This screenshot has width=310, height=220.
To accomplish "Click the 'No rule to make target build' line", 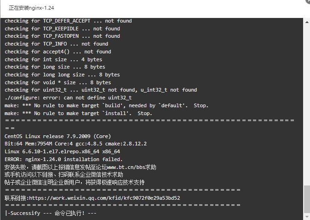I will 106,105.
